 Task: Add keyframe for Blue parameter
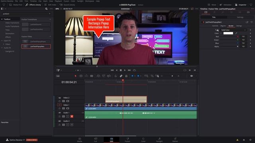[250, 43]
